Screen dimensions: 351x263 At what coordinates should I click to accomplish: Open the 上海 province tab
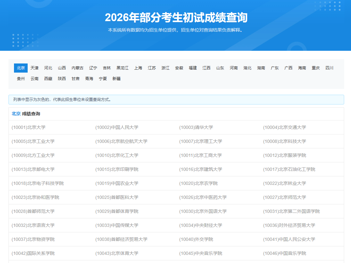pyautogui.click(x=138, y=68)
